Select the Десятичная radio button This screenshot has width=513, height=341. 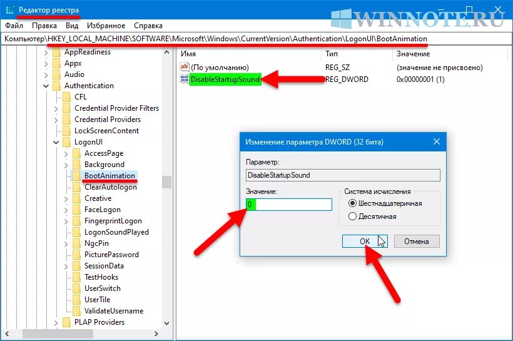click(x=352, y=216)
